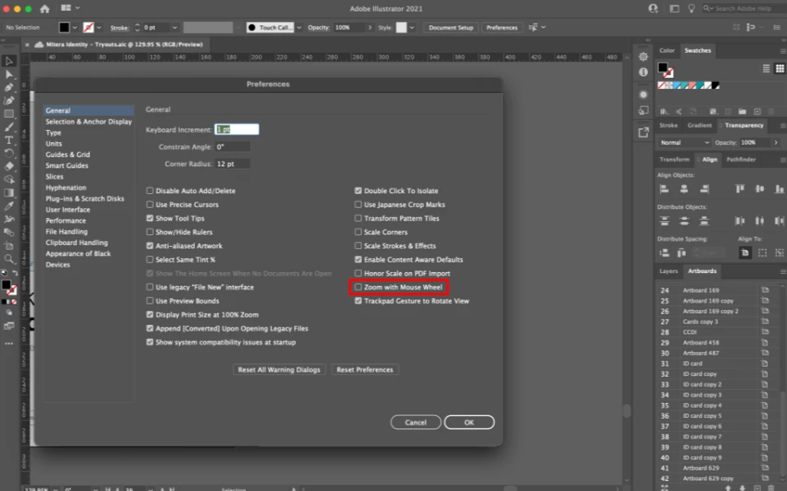787x491 pixels.
Task: Click the Home icon in app bar
Action: (x=44, y=8)
